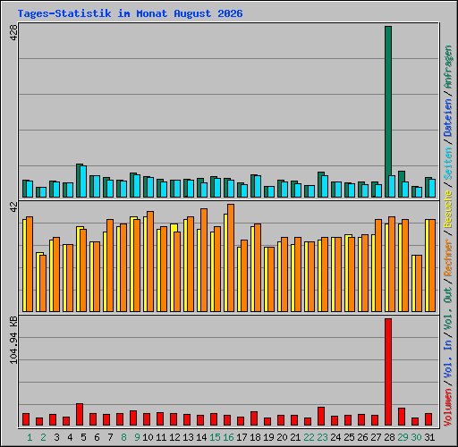Click day label '15' on the x-axis

coord(215,437)
